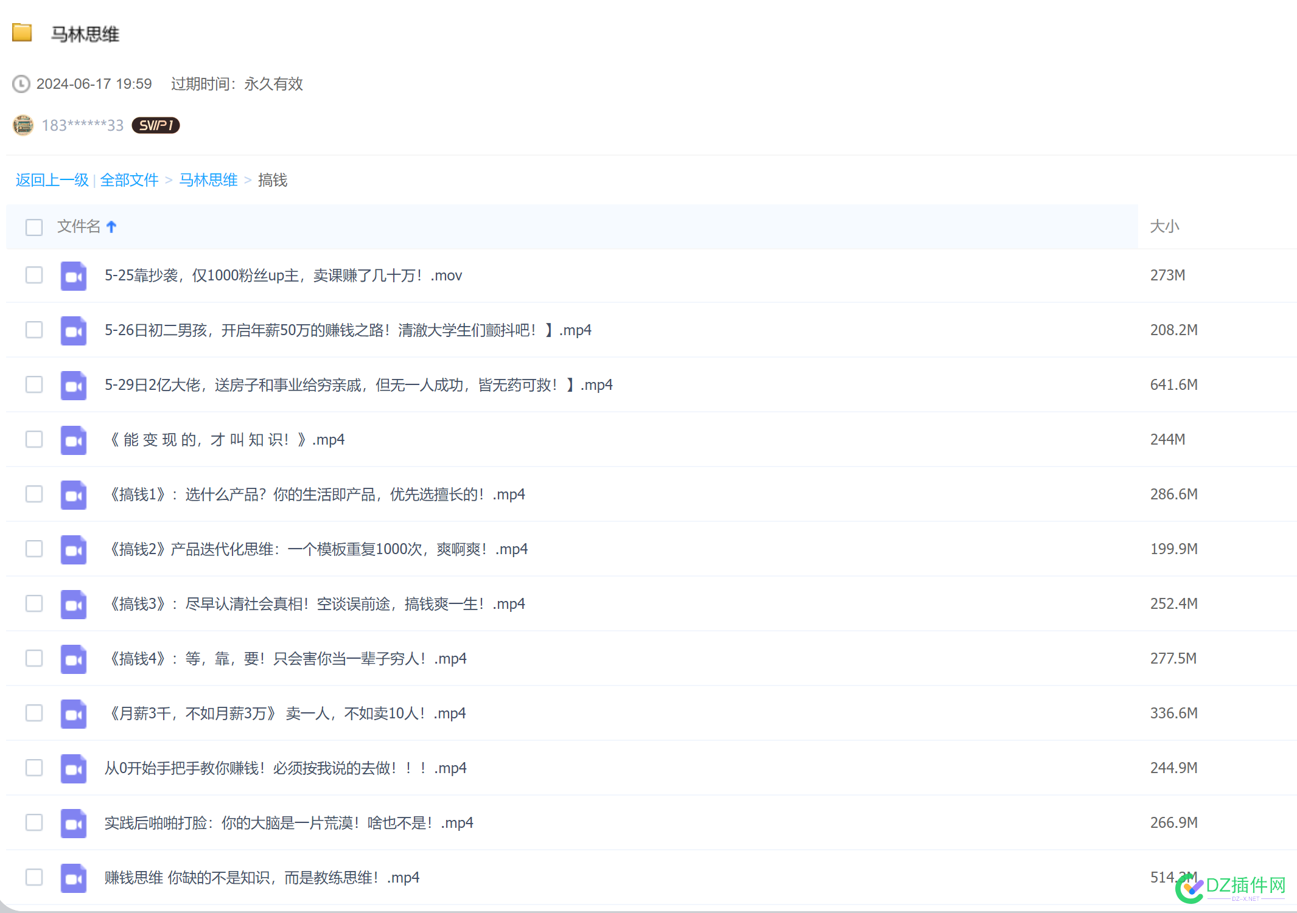Check the box for 5-29日2亿大佬 file
Screen dimensions: 1297x913
(x=34, y=384)
